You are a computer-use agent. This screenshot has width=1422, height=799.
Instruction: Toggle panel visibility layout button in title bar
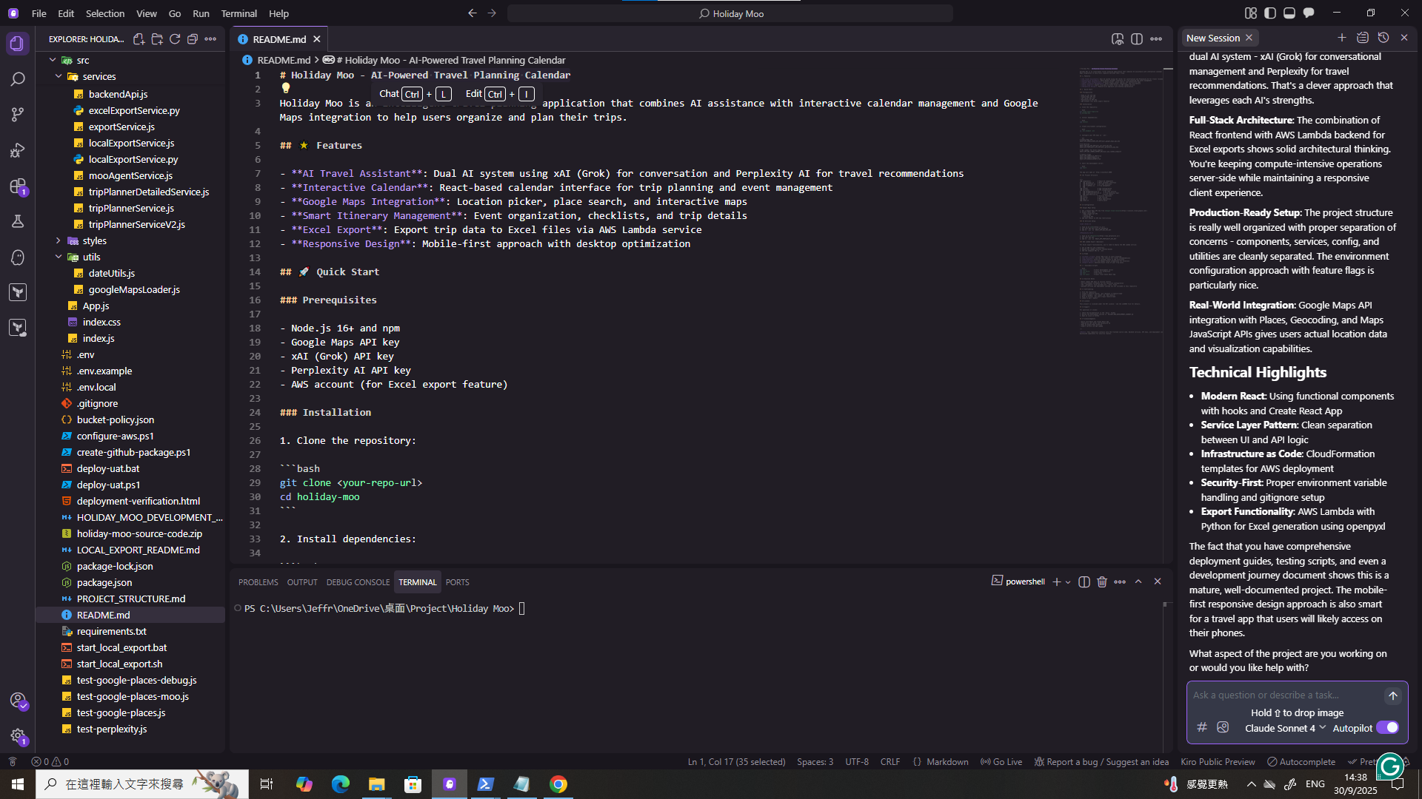point(1289,13)
